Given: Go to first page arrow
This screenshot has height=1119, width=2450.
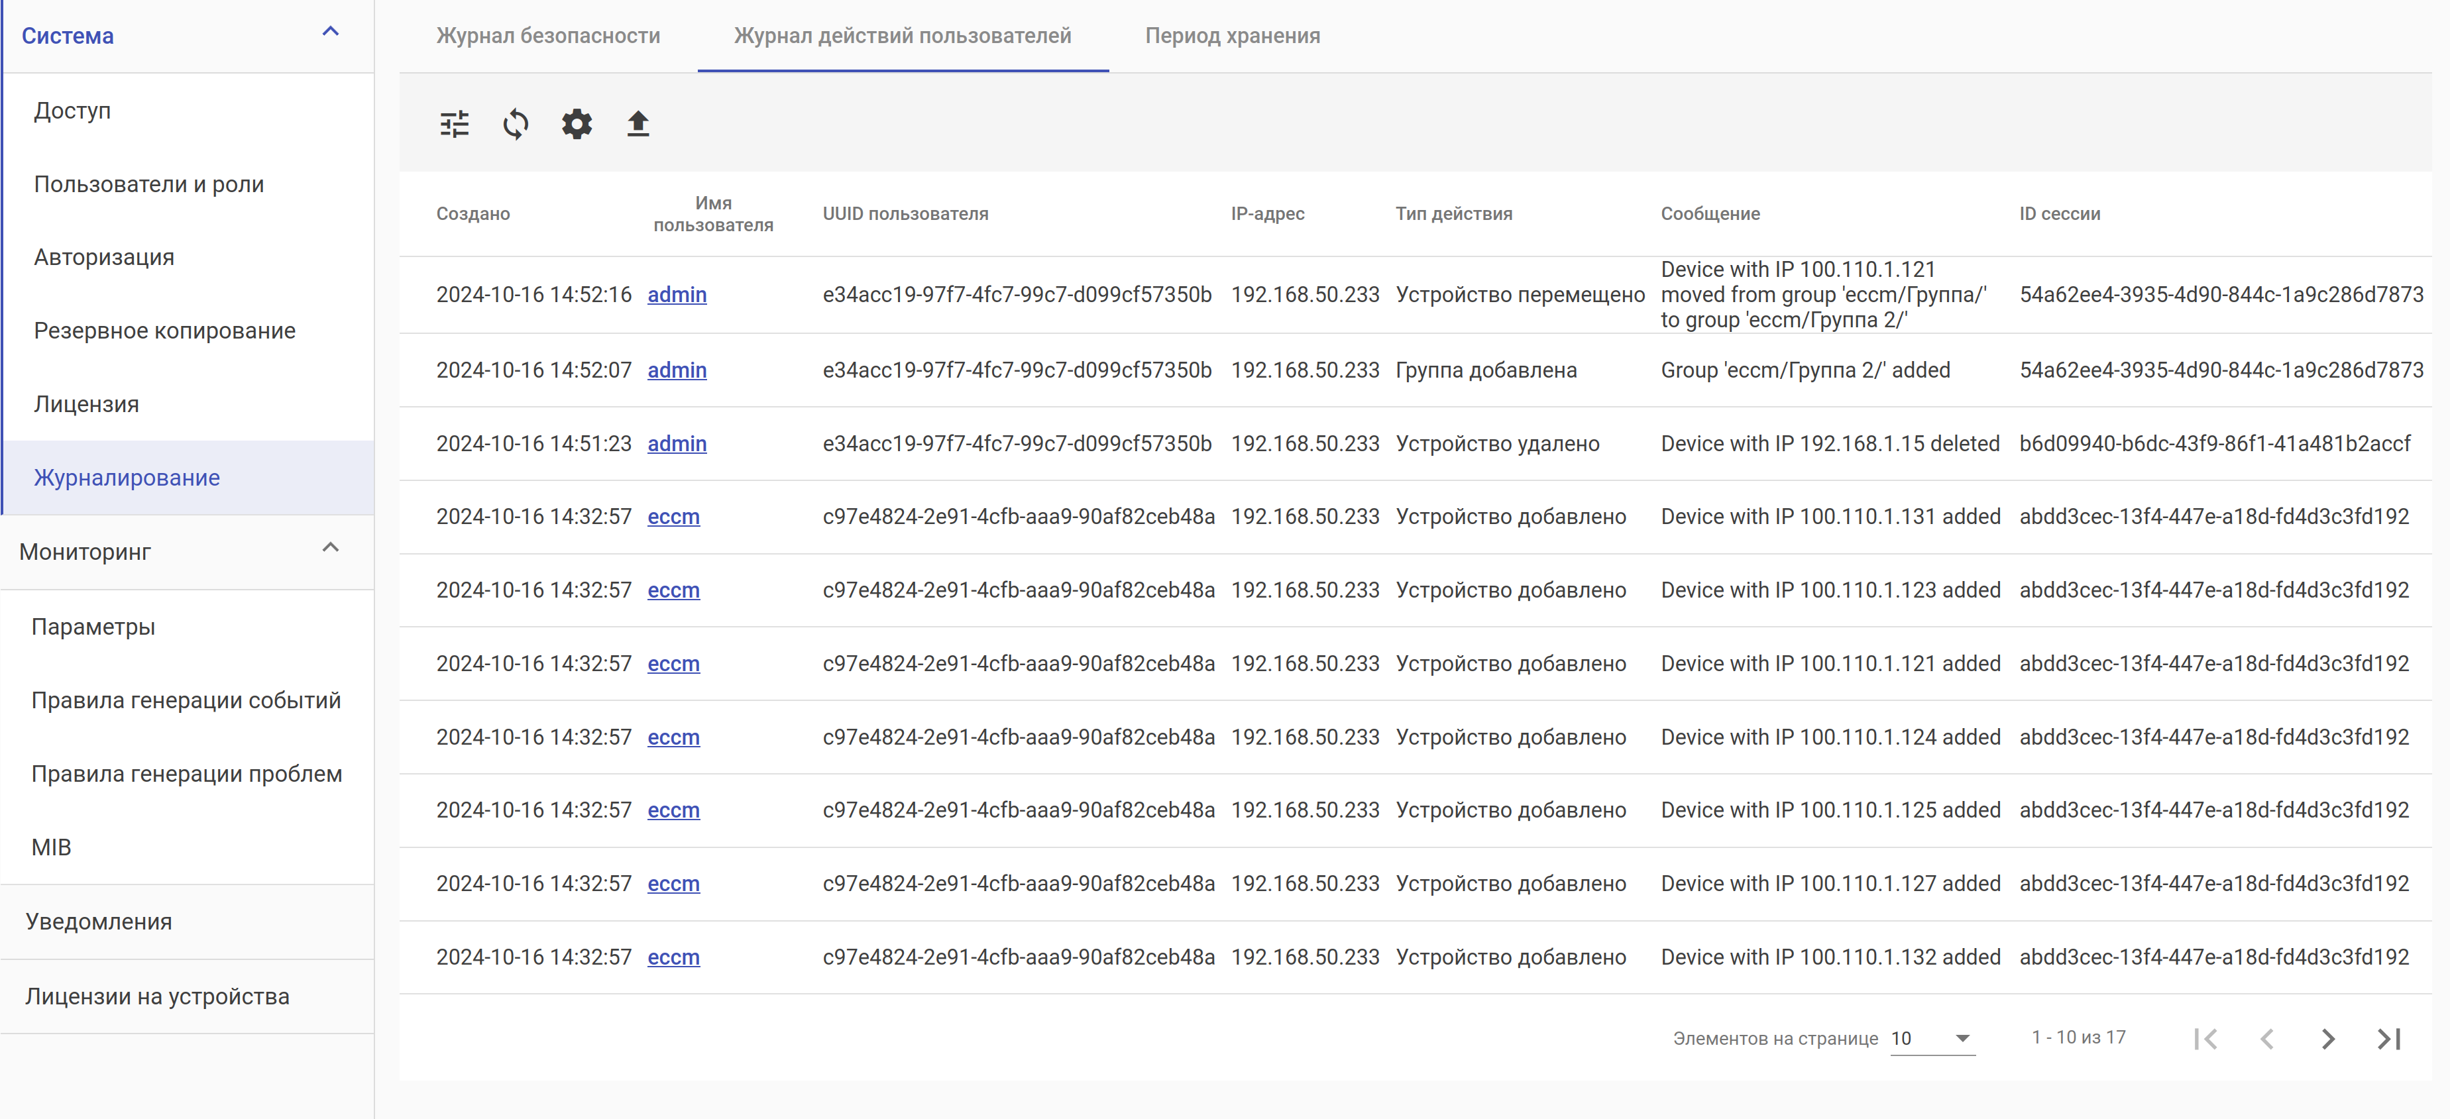Looking at the screenshot, I should pos(2205,1038).
